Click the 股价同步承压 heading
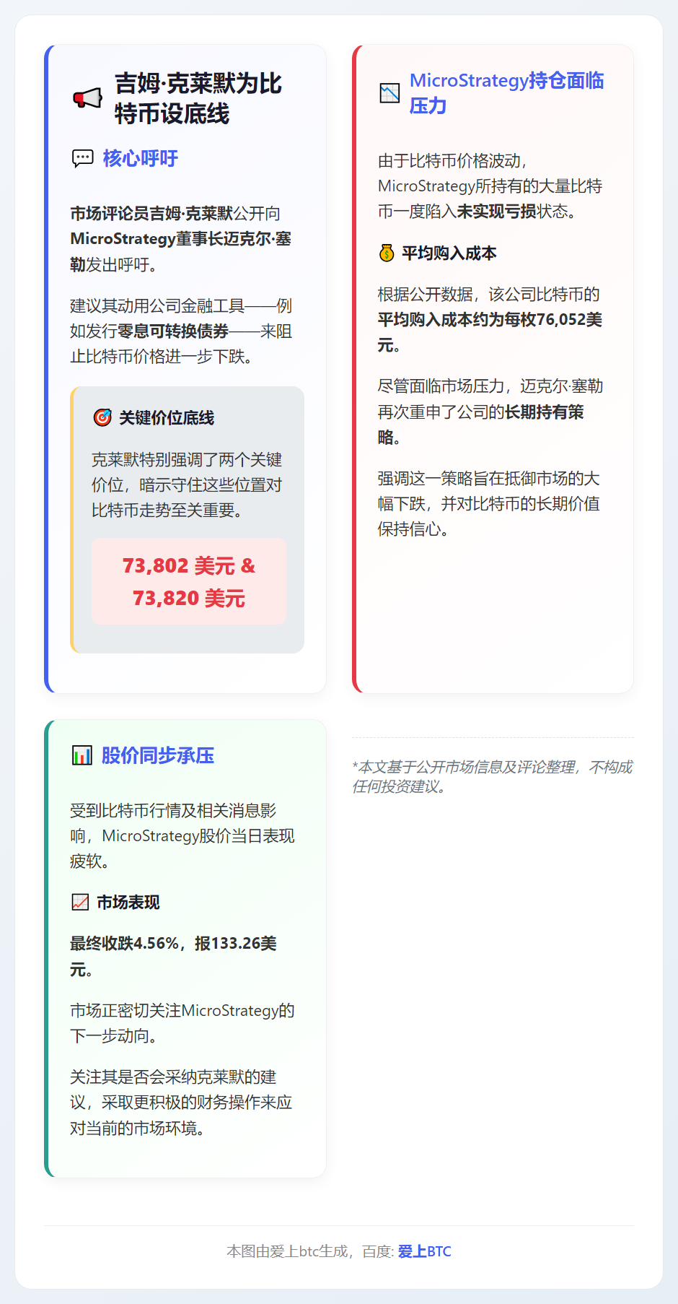The image size is (678, 1304). coord(157,755)
